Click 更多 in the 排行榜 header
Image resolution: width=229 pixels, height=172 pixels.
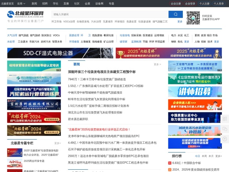[x=218, y=156]
